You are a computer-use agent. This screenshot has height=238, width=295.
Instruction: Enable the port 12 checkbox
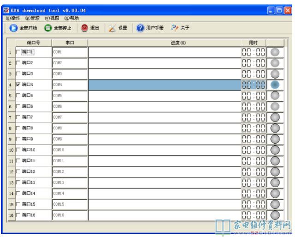click(18, 171)
